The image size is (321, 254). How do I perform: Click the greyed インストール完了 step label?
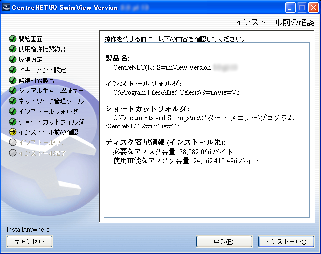(x=43, y=153)
